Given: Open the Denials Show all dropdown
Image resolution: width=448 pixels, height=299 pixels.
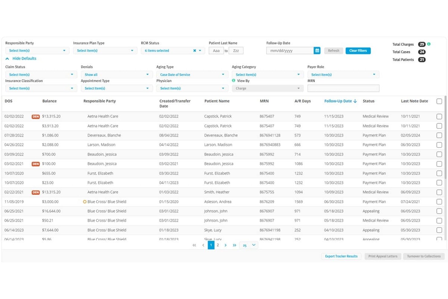Looking at the screenshot, I should [x=117, y=75].
